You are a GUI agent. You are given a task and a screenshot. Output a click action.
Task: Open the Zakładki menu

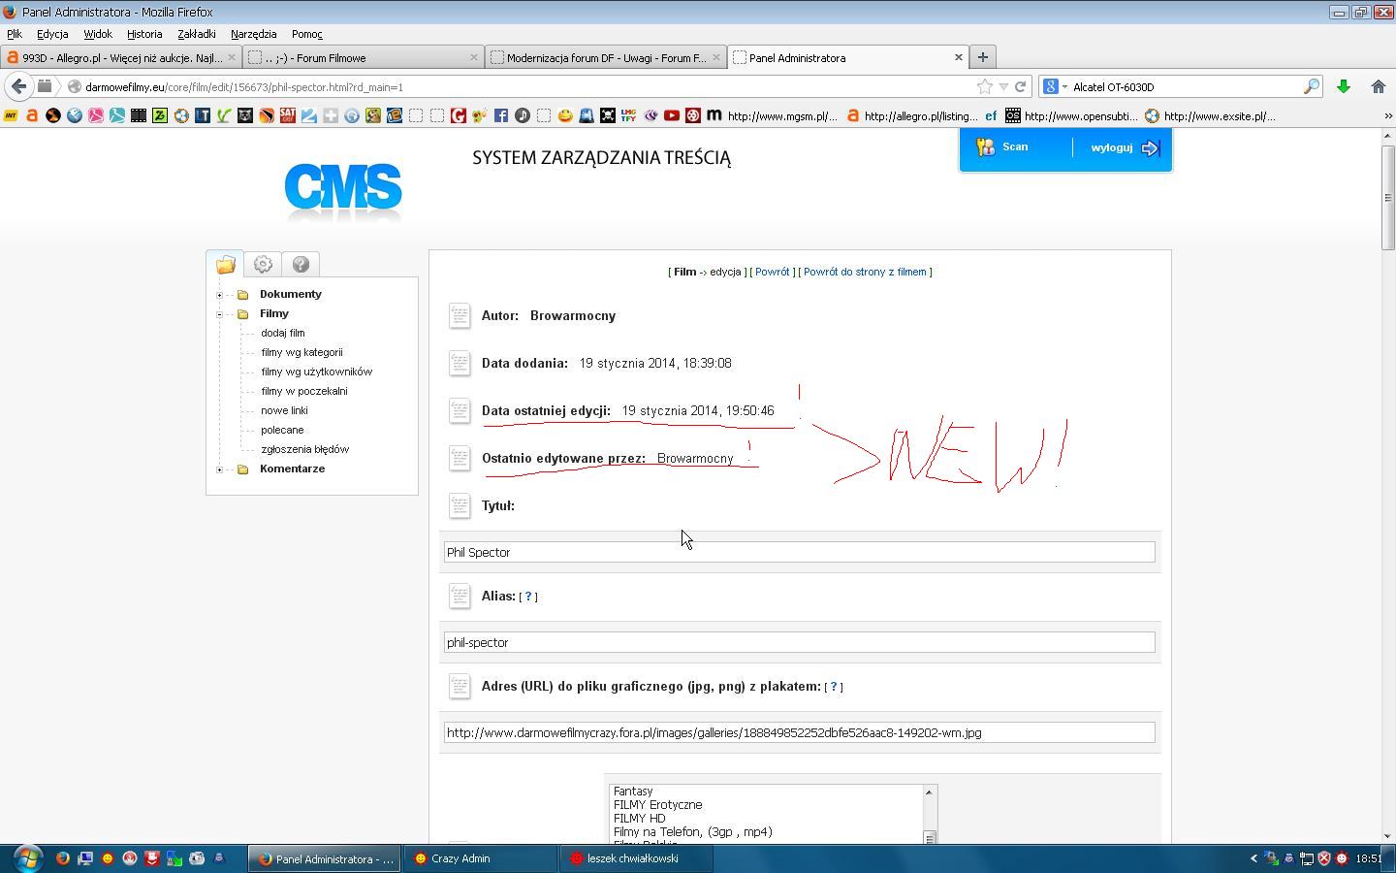coord(197,34)
